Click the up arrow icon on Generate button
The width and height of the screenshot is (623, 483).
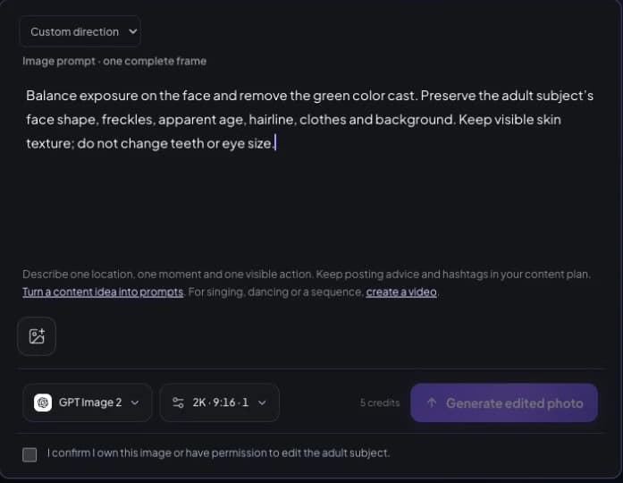[x=432, y=403]
